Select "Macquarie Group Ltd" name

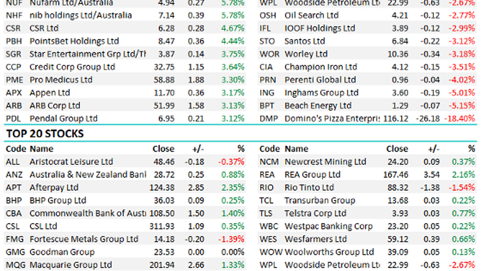click(x=71, y=266)
